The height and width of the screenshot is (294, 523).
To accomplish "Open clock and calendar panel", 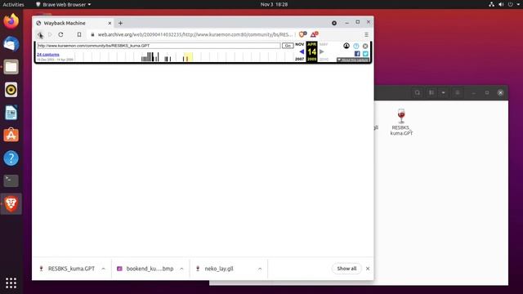I will [x=274, y=4].
